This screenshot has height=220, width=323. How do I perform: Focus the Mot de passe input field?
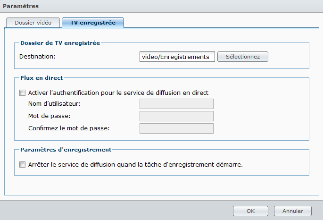(x=176, y=116)
